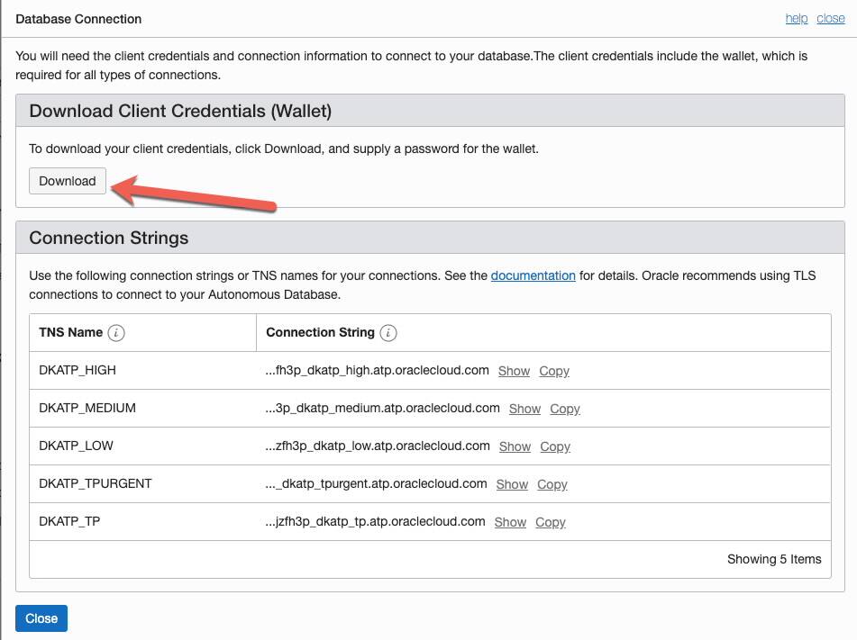Show the DKATP_LOW connection string
Image resolution: width=857 pixels, height=640 pixels.
coord(515,446)
